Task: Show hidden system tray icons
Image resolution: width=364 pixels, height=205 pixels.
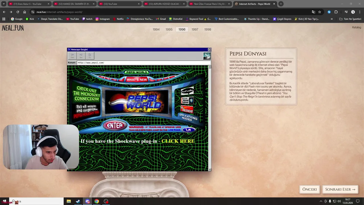Action: tap(321, 201)
